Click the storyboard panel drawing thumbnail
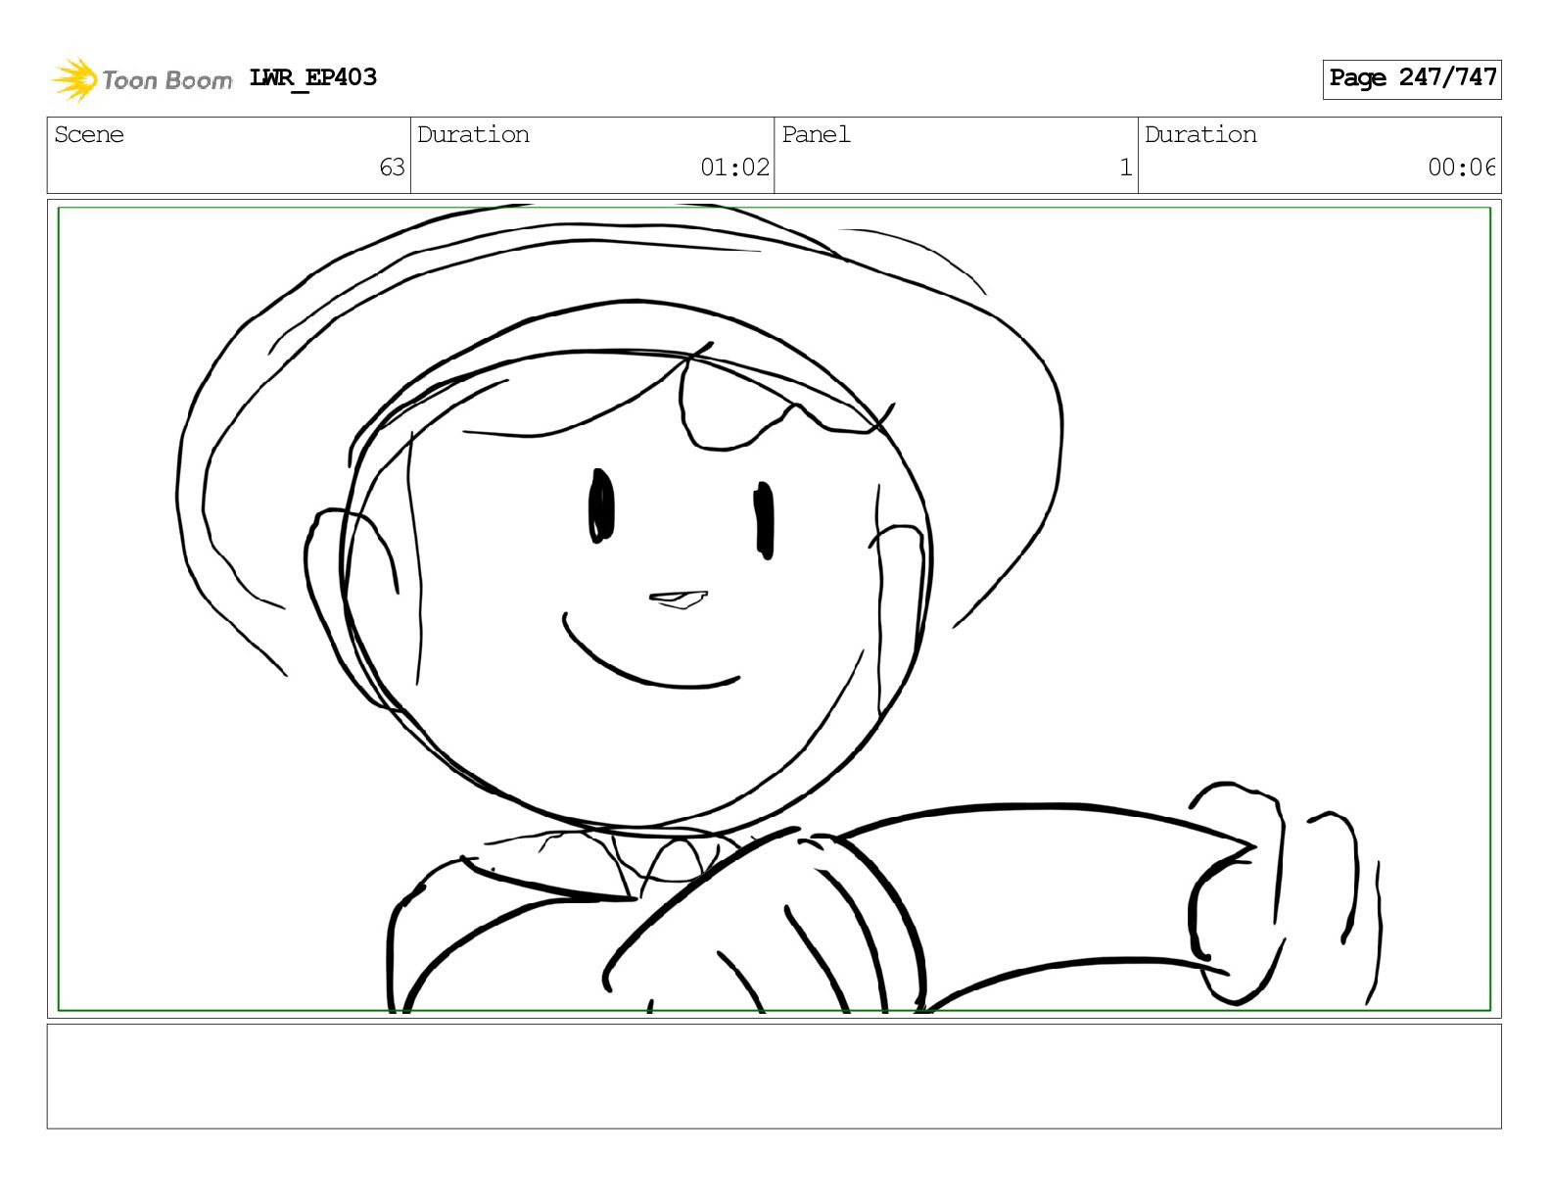The height and width of the screenshot is (1199, 1551). click(x=775, y=608)
